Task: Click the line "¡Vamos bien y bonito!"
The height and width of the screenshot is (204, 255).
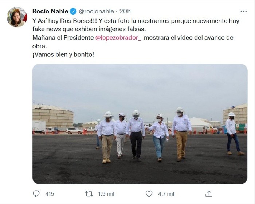Action: click(x=63, y=54)
